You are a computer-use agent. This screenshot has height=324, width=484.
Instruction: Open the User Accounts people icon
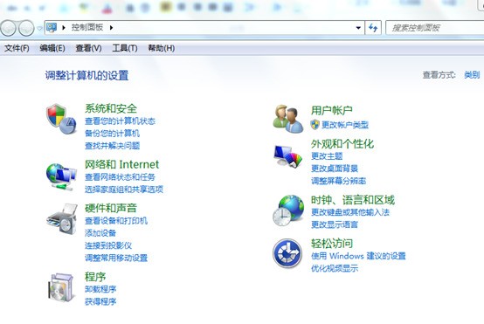[x=288, y=119]
